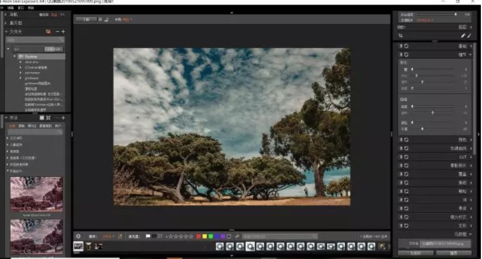The height and width of the screenshot is (259, 482).
Task: Select the first pink-toned preset thumbnail
Action: point(36,193)
